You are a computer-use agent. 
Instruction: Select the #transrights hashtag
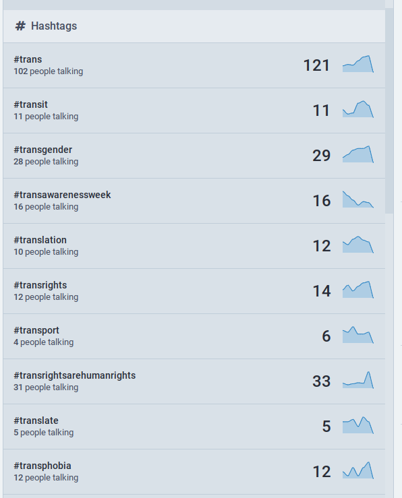(40, 285)
